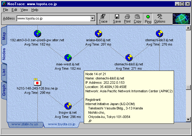Open the Options tools

[160, 19]
